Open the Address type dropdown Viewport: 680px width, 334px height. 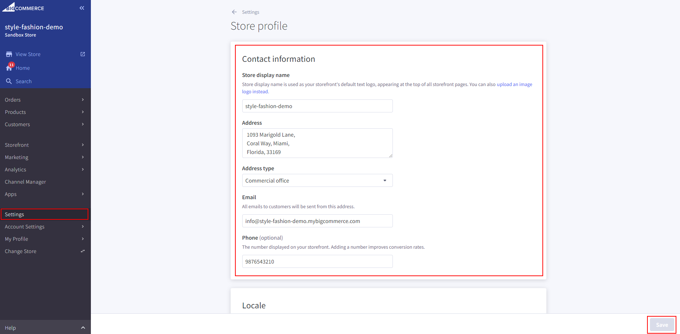click(x=317, y=180)
